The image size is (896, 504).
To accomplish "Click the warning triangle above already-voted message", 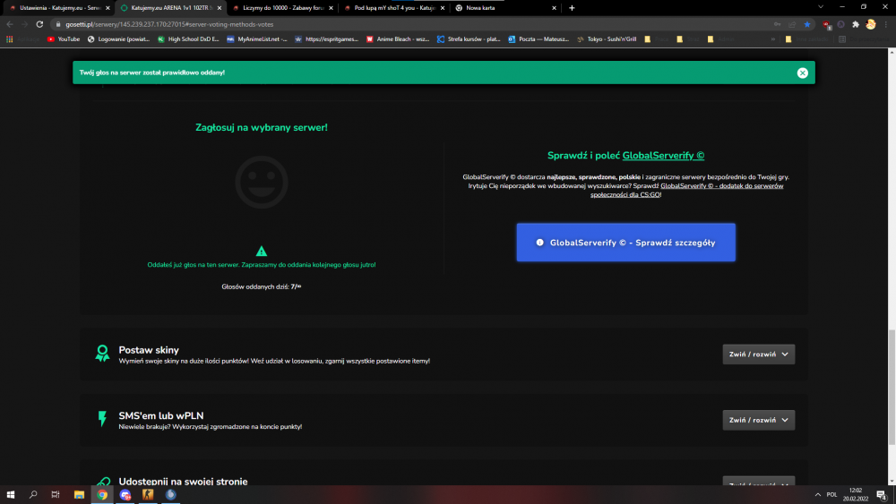I will tap(261, 252).
